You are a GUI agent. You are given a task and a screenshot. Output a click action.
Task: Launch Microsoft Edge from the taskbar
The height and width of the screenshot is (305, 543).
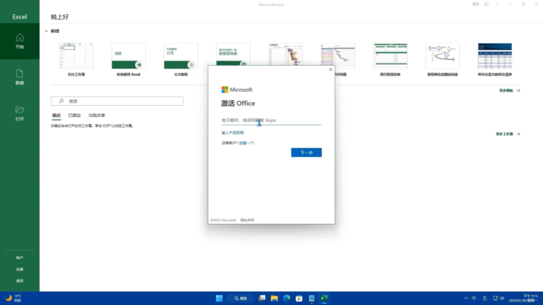tap(287, 299)
